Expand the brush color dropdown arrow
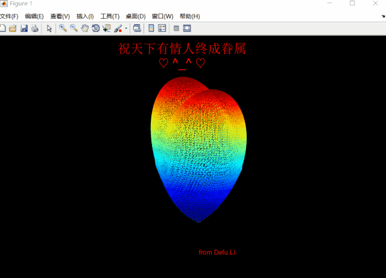386x278 pixels. pos(126,28)
